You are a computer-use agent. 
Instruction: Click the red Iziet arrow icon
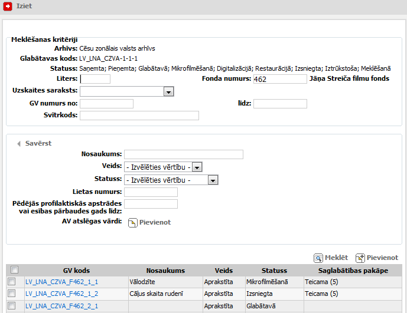(8, 6)
